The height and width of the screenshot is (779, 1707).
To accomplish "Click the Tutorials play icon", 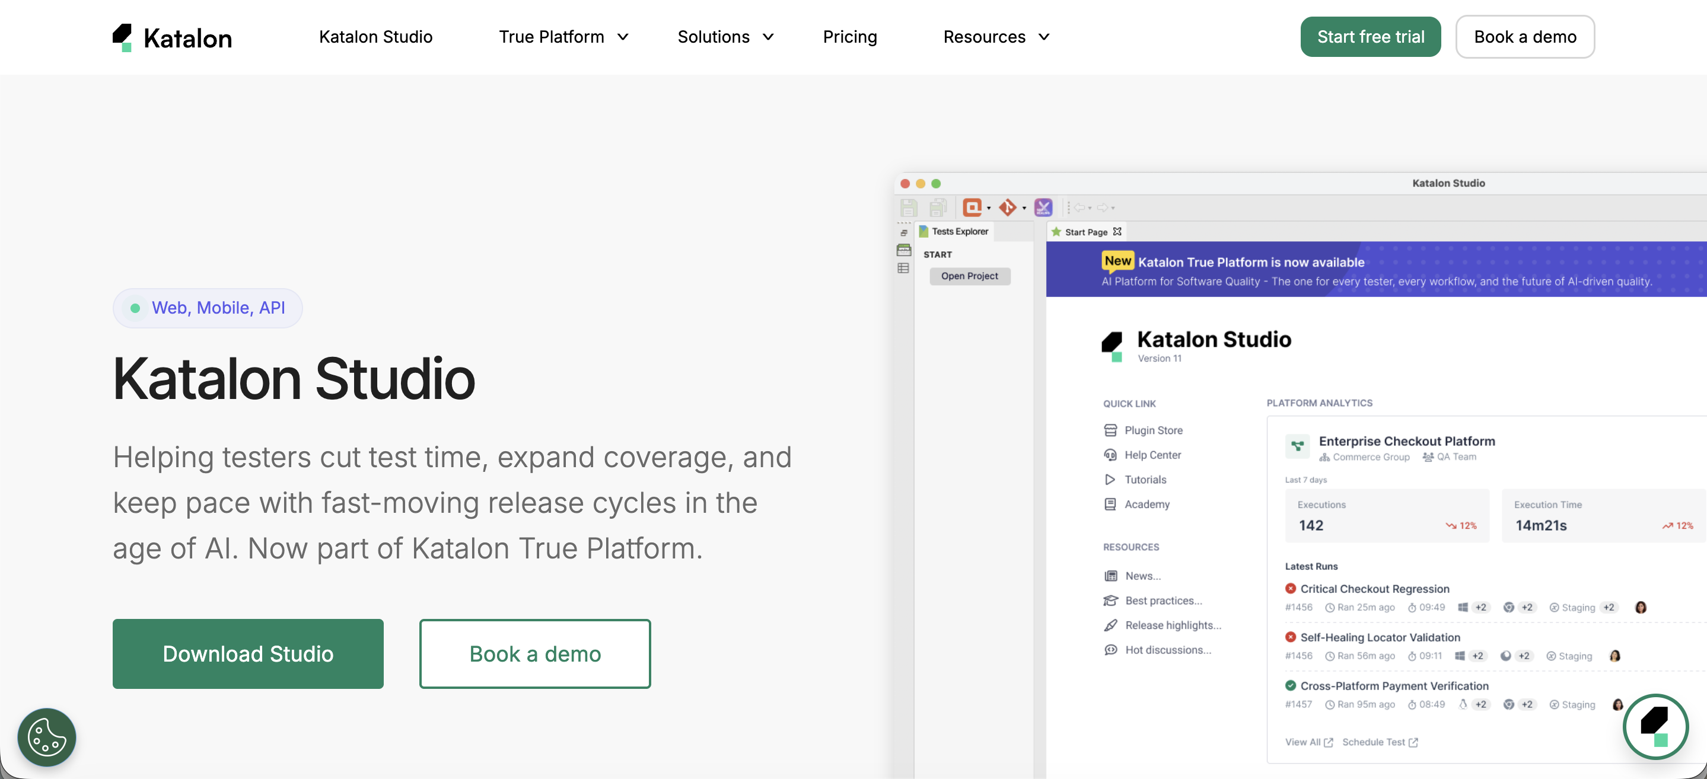I will pyautogui.click(x=1110, y=479).
